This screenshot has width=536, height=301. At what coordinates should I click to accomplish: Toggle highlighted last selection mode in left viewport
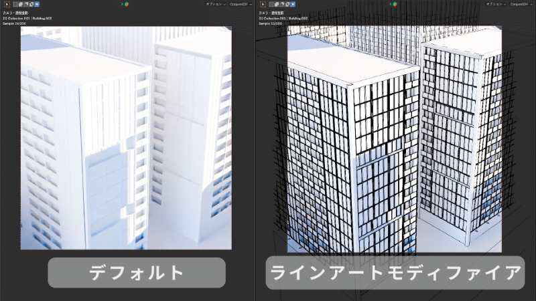pyautogui.click(x=37, y=4)
